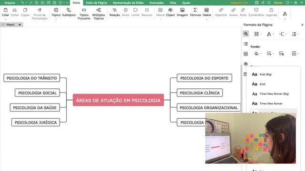Choose Times New Roman font theme
Viewport: 305px width, 171px height.
tap(273, 104)
